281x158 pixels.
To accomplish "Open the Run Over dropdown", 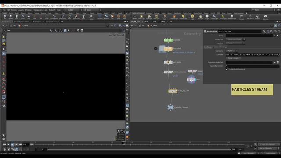I will tap(235, 43).
